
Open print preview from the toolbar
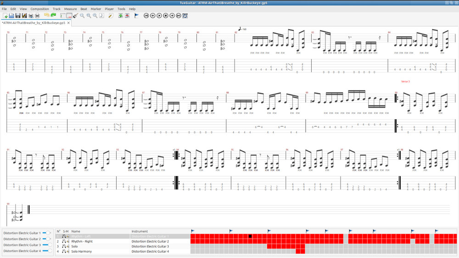point(31,16)
